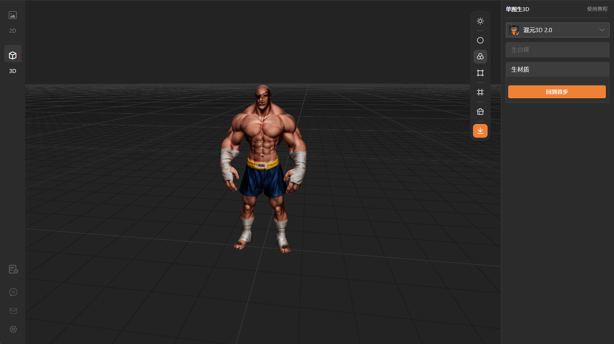This screenshot has width=614, height=344.
Task: Select the 3D cube mode icon
Action: pos(13,55)
